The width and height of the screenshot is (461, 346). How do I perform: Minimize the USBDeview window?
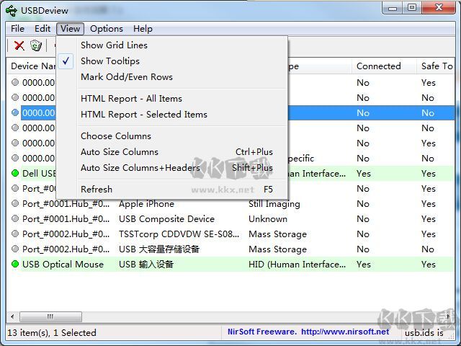pyautogui.click(x=393, y=8)
